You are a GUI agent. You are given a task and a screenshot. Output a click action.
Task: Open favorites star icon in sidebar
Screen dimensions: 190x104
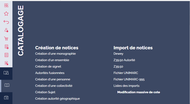[x=6, y=13]
